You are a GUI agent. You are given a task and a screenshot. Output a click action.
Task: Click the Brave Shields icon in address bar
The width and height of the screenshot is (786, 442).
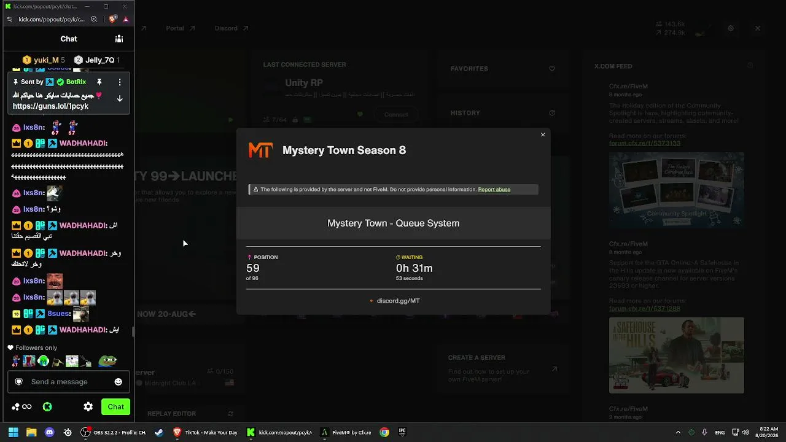click(112, 19)
